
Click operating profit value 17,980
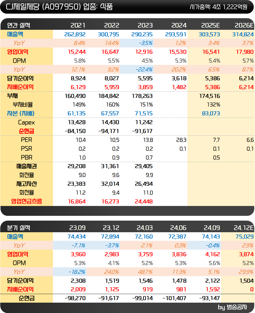point(245,52)
